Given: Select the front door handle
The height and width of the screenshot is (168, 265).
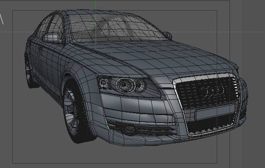Looking at the screenshot, I should 40,50.
